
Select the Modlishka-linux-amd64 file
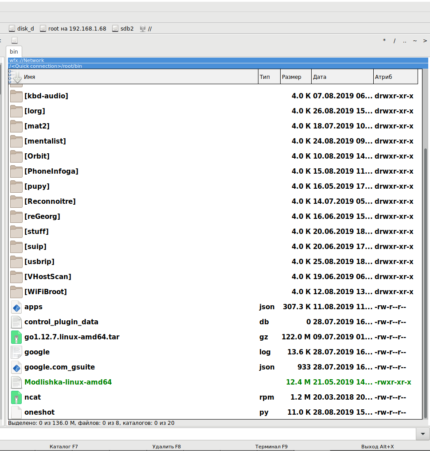(68, 382)
